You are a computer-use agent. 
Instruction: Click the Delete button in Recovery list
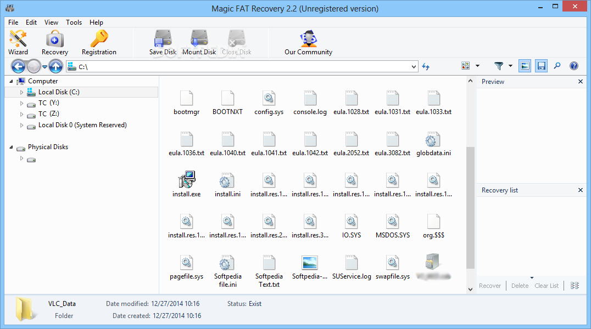520,286
